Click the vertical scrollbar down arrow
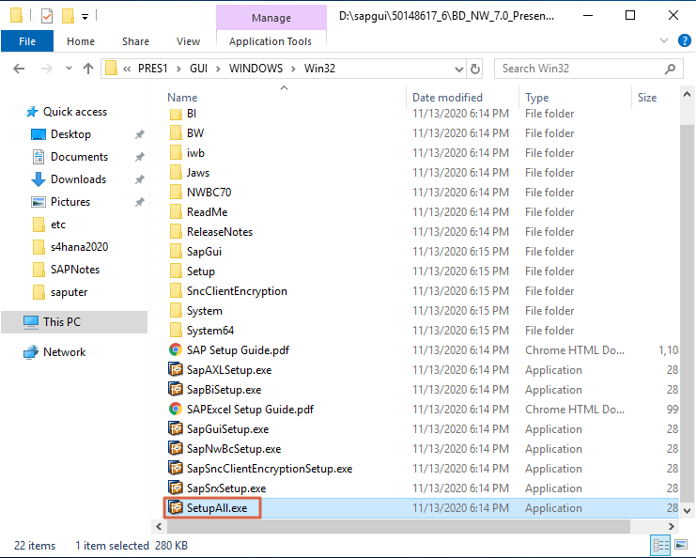 (x=687, y=510)
